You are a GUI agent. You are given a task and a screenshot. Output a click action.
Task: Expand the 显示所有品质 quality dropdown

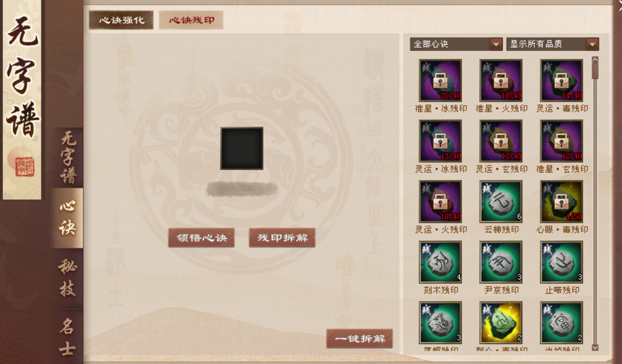point(553,44)
